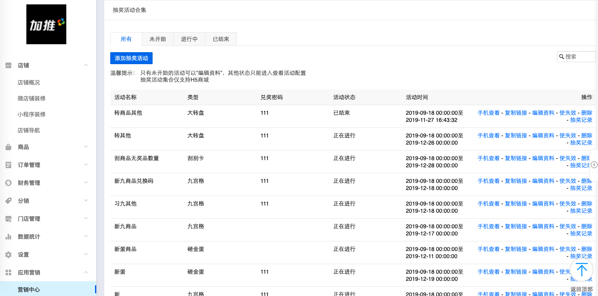
Task: Expand the 数据统计 menu chevron
Action: pyautogui.click(x=86, y=237)
